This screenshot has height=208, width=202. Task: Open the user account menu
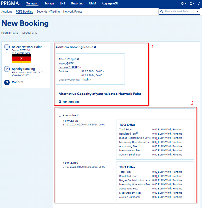(192, 4)
